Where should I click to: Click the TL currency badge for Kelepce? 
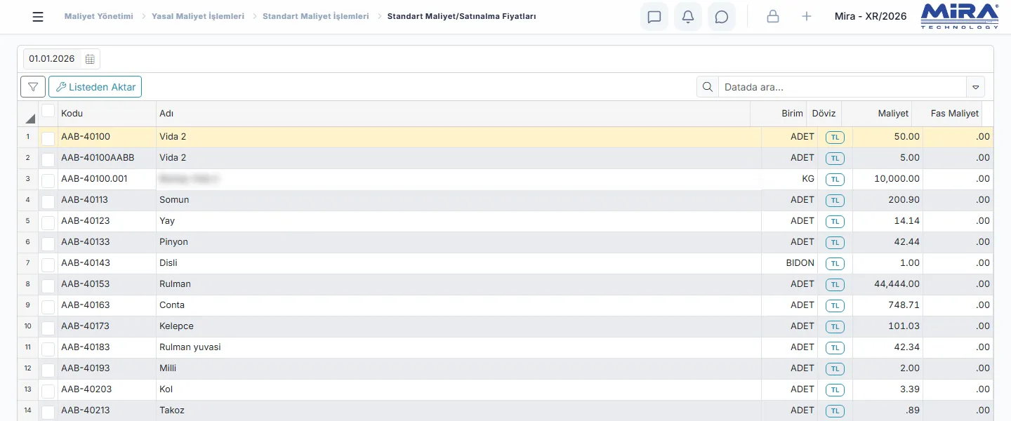click(x=835, y=327)
